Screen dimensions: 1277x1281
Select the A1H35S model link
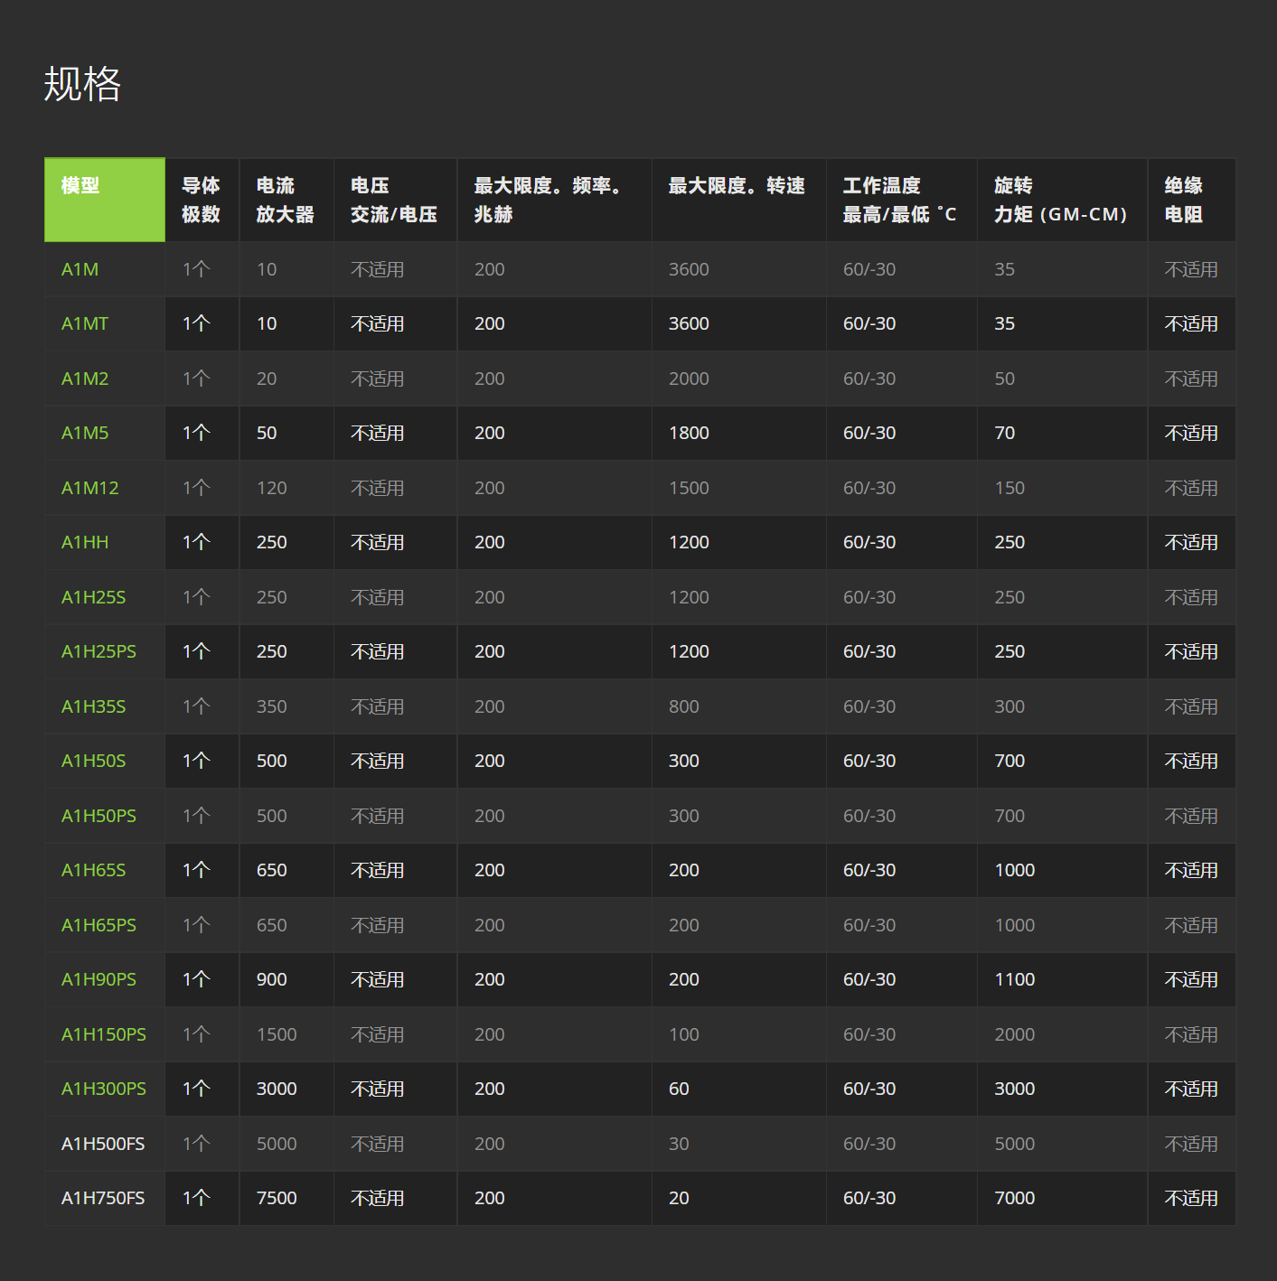click(x=93, y=706)
